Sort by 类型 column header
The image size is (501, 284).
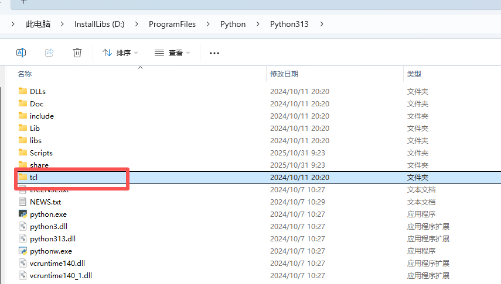[x=414, y=74]
